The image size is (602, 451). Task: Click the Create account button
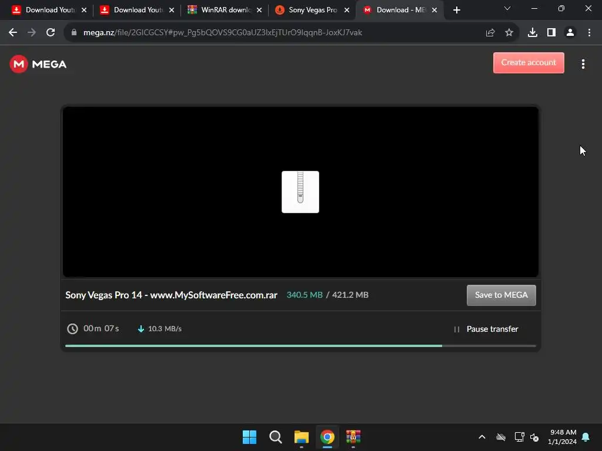[x=529, y=62]
